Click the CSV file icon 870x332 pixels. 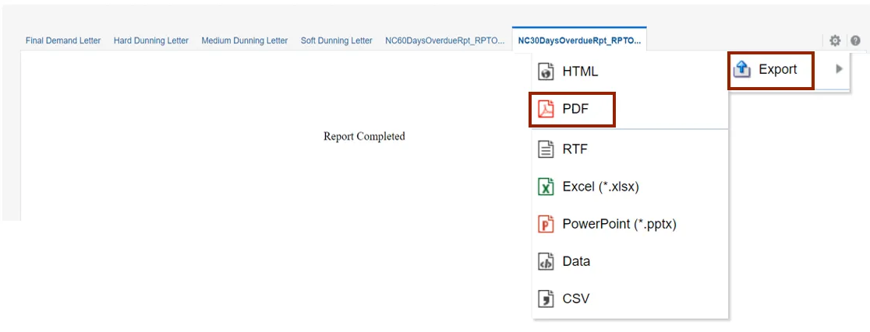coord(546,299)
